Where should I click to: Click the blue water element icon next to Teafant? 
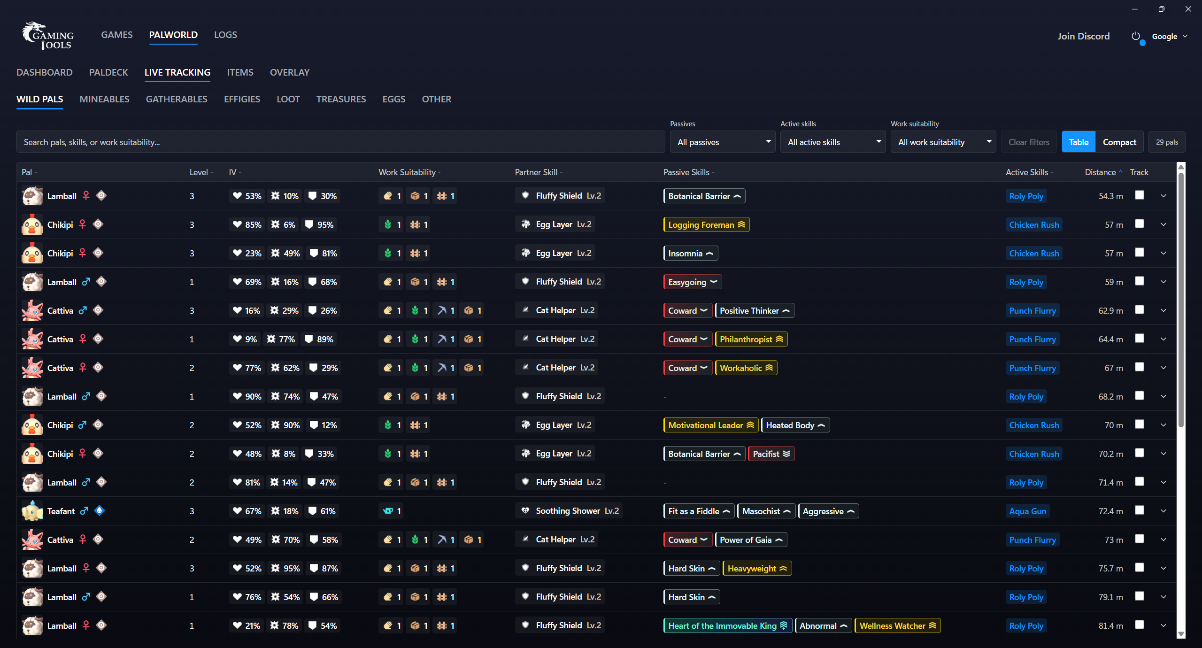pos(100,510)
